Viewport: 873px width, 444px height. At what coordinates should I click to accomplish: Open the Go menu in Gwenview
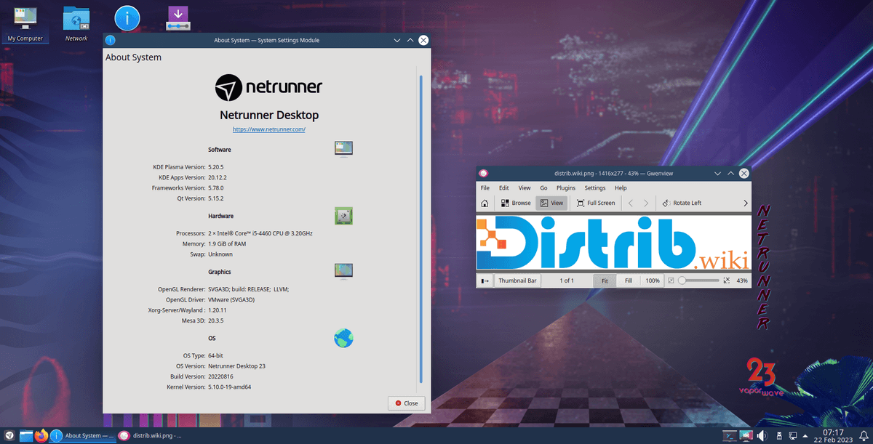[543, 188]
